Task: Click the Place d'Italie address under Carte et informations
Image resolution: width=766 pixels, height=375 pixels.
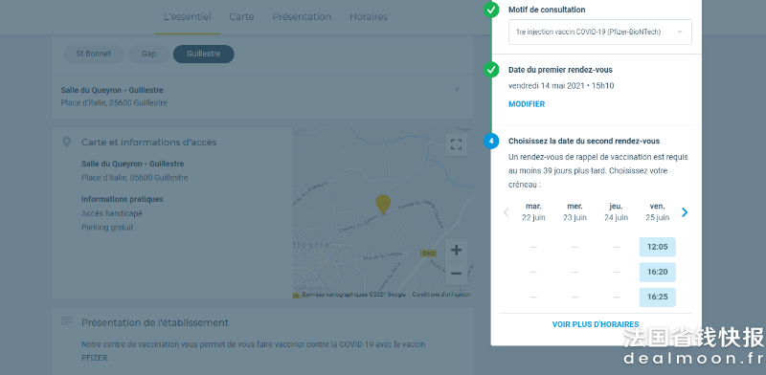Action: click(134, 178)
